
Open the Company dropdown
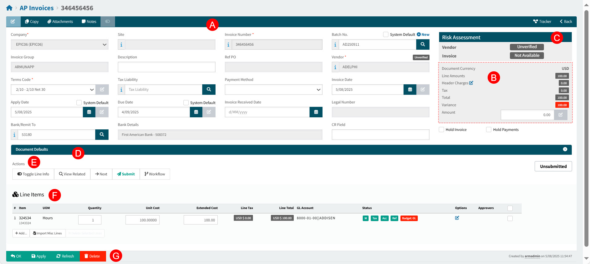point(60,44)
